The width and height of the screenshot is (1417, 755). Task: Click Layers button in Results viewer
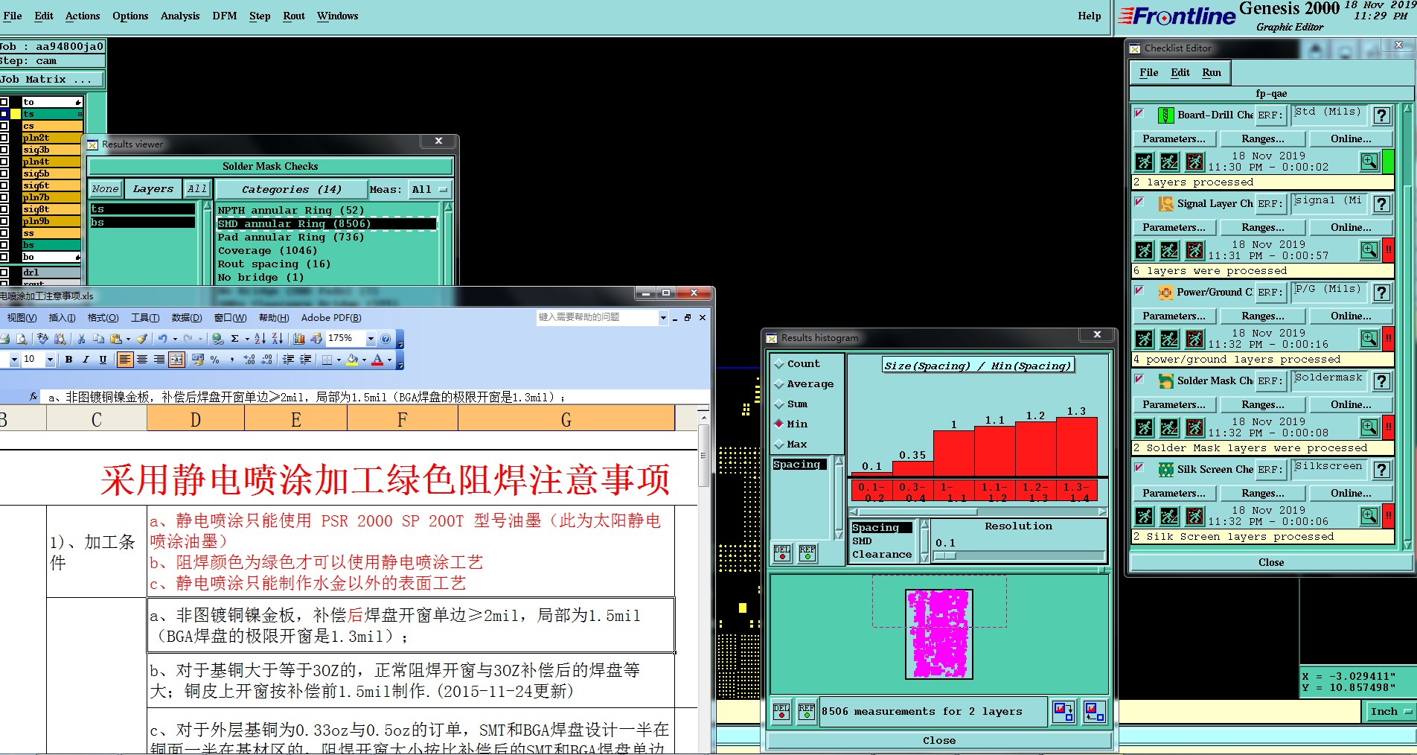[x=153, y=189]
